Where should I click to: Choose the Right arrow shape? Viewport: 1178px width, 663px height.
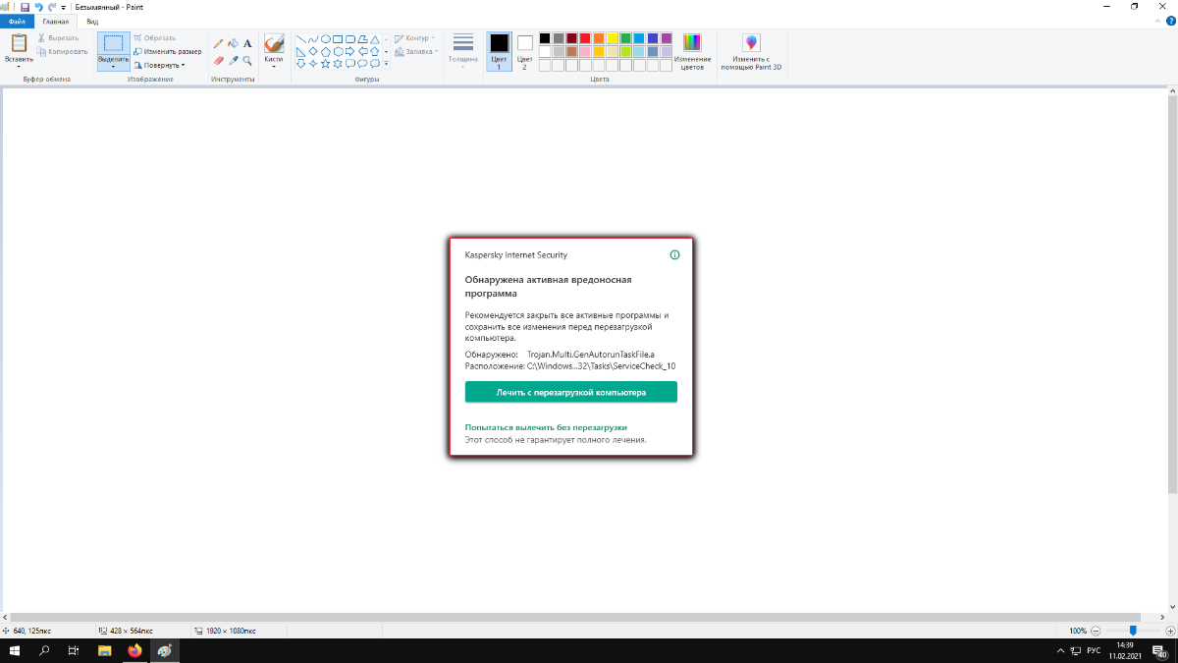click(x=350, y=51)
